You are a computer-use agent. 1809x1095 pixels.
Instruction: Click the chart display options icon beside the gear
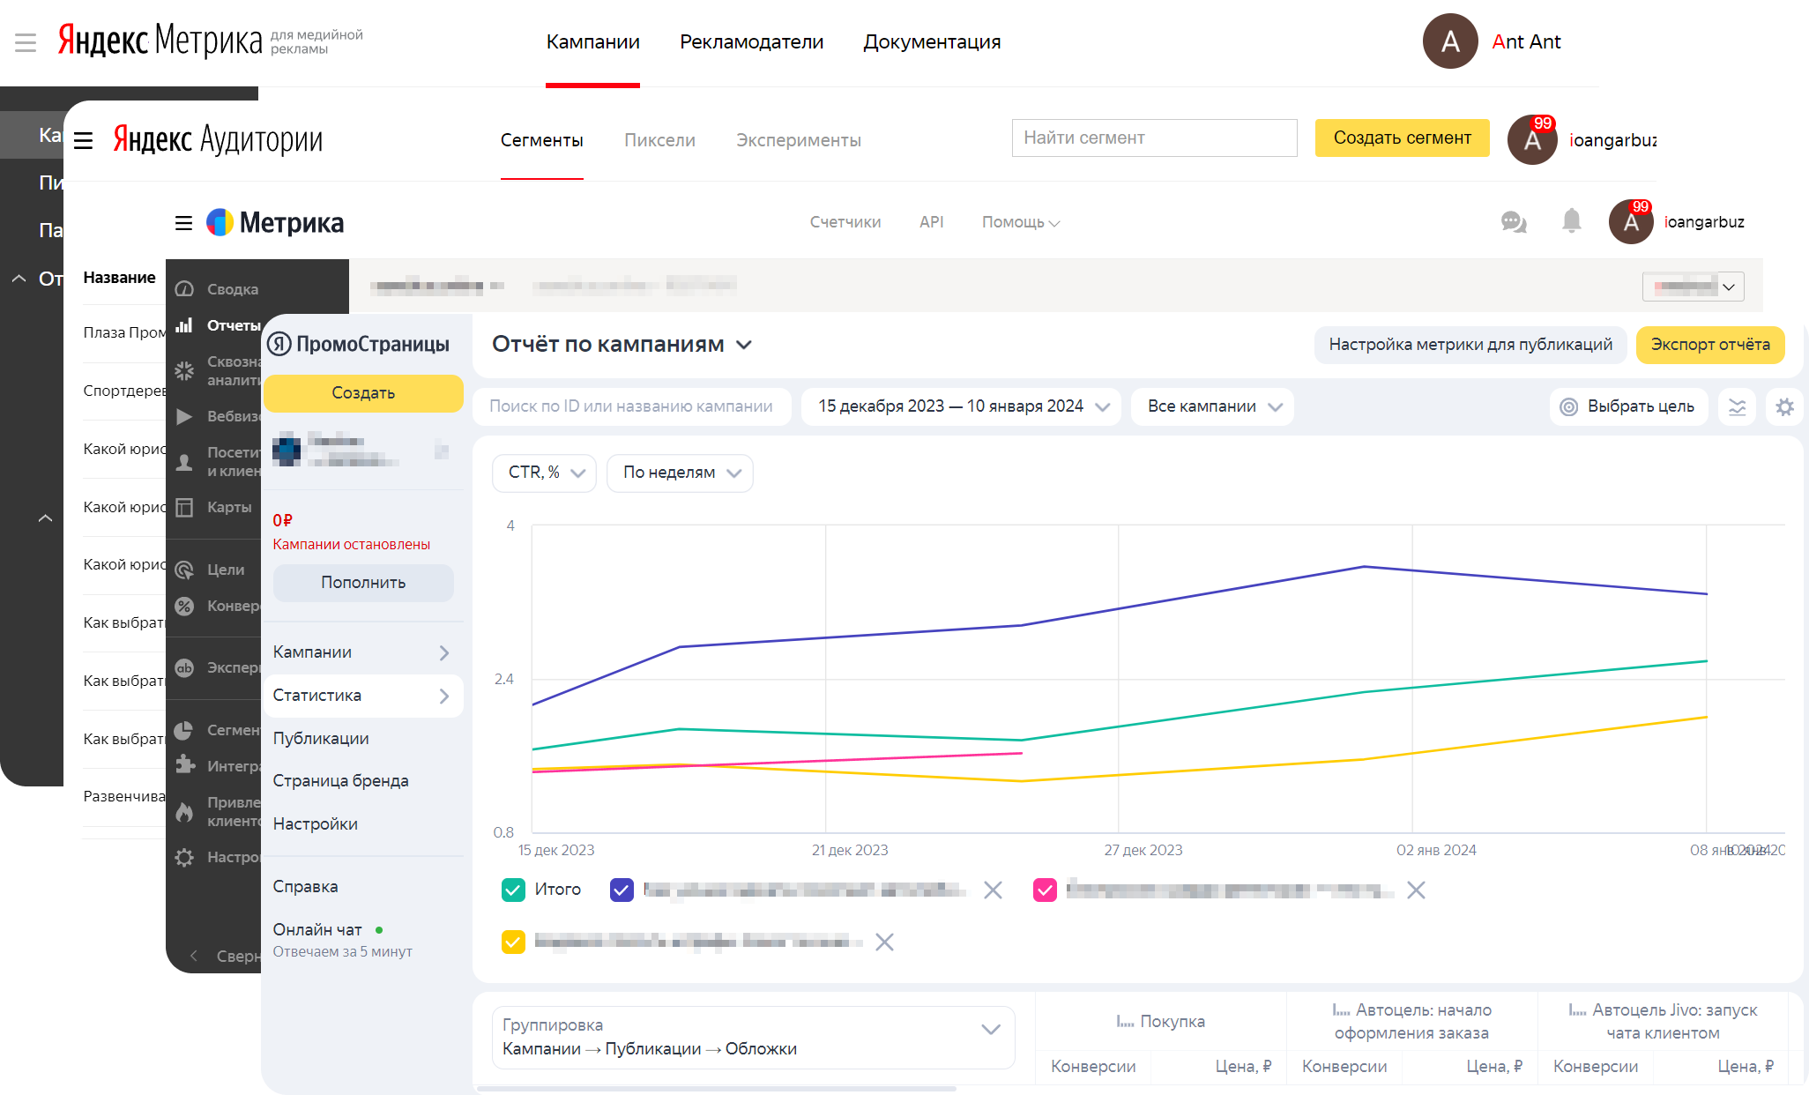pos(1737,407)
